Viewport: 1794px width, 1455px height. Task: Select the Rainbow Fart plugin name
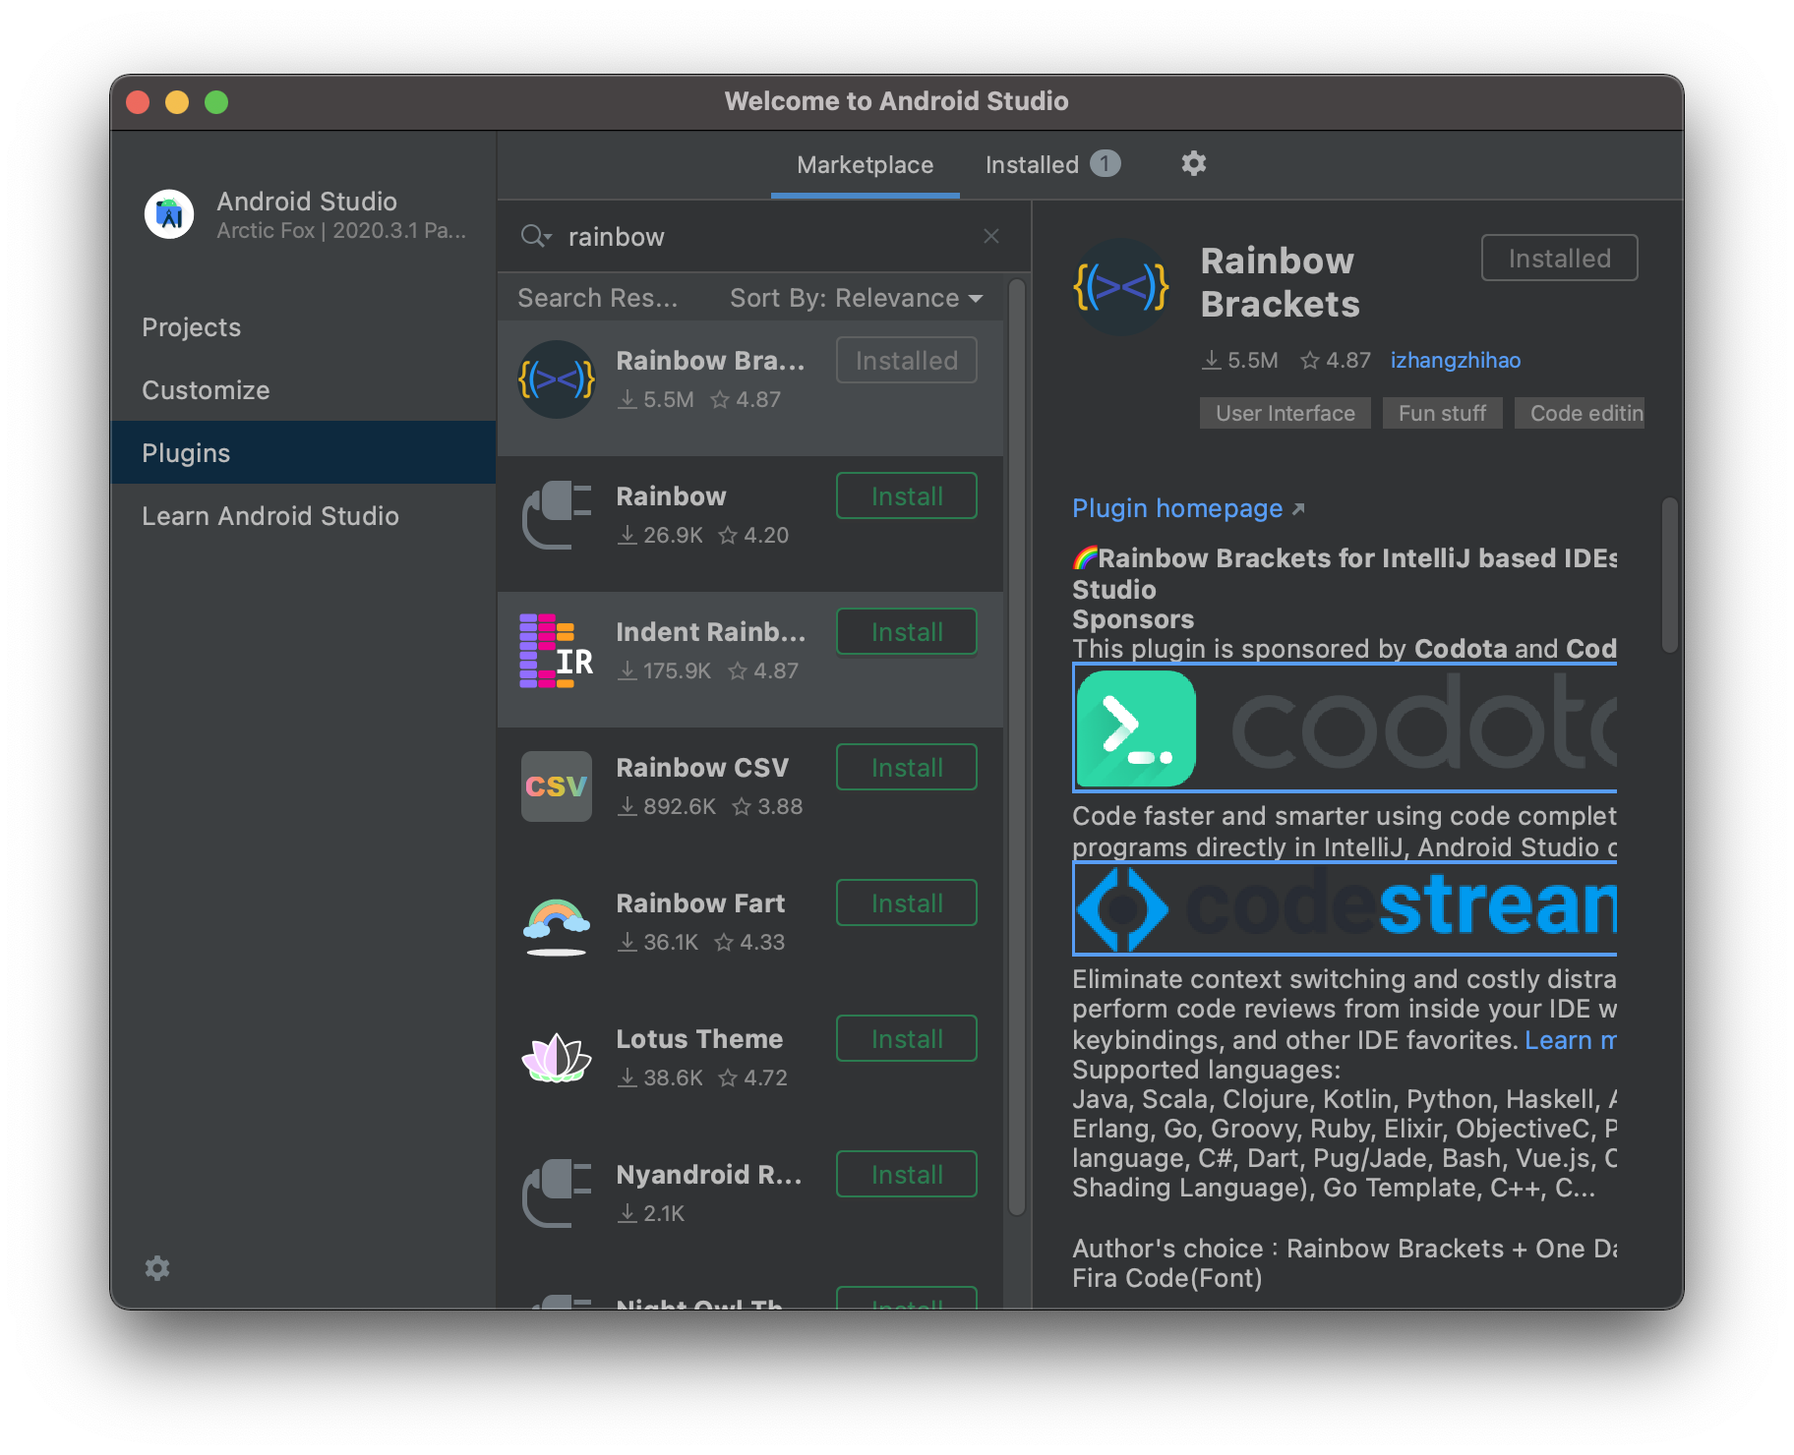[x=700, y=902]
